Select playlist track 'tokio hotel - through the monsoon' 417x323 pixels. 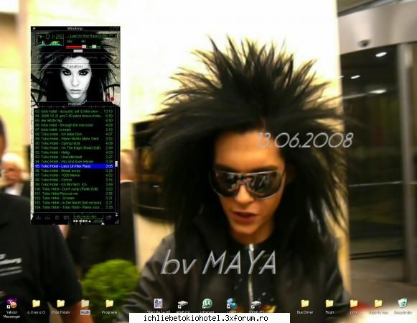click(x=74, y=125)
